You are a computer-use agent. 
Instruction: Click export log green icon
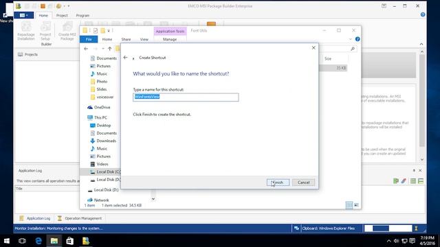[x=396, y=181]
